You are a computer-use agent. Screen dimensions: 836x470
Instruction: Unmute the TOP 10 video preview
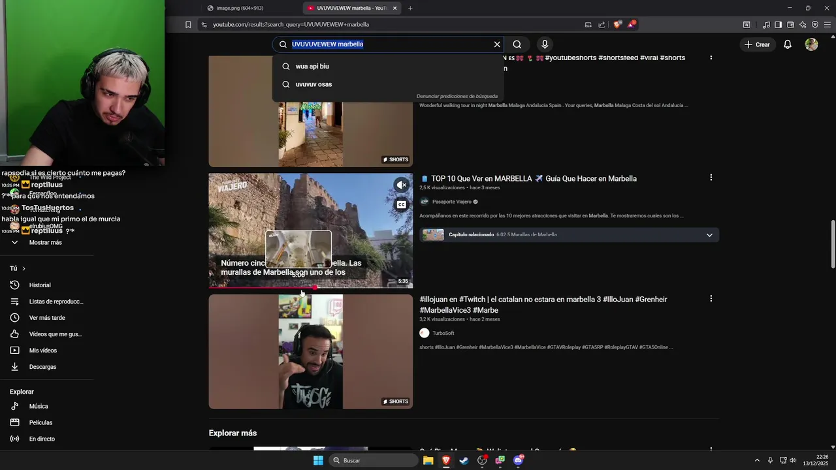pos(401,185)
